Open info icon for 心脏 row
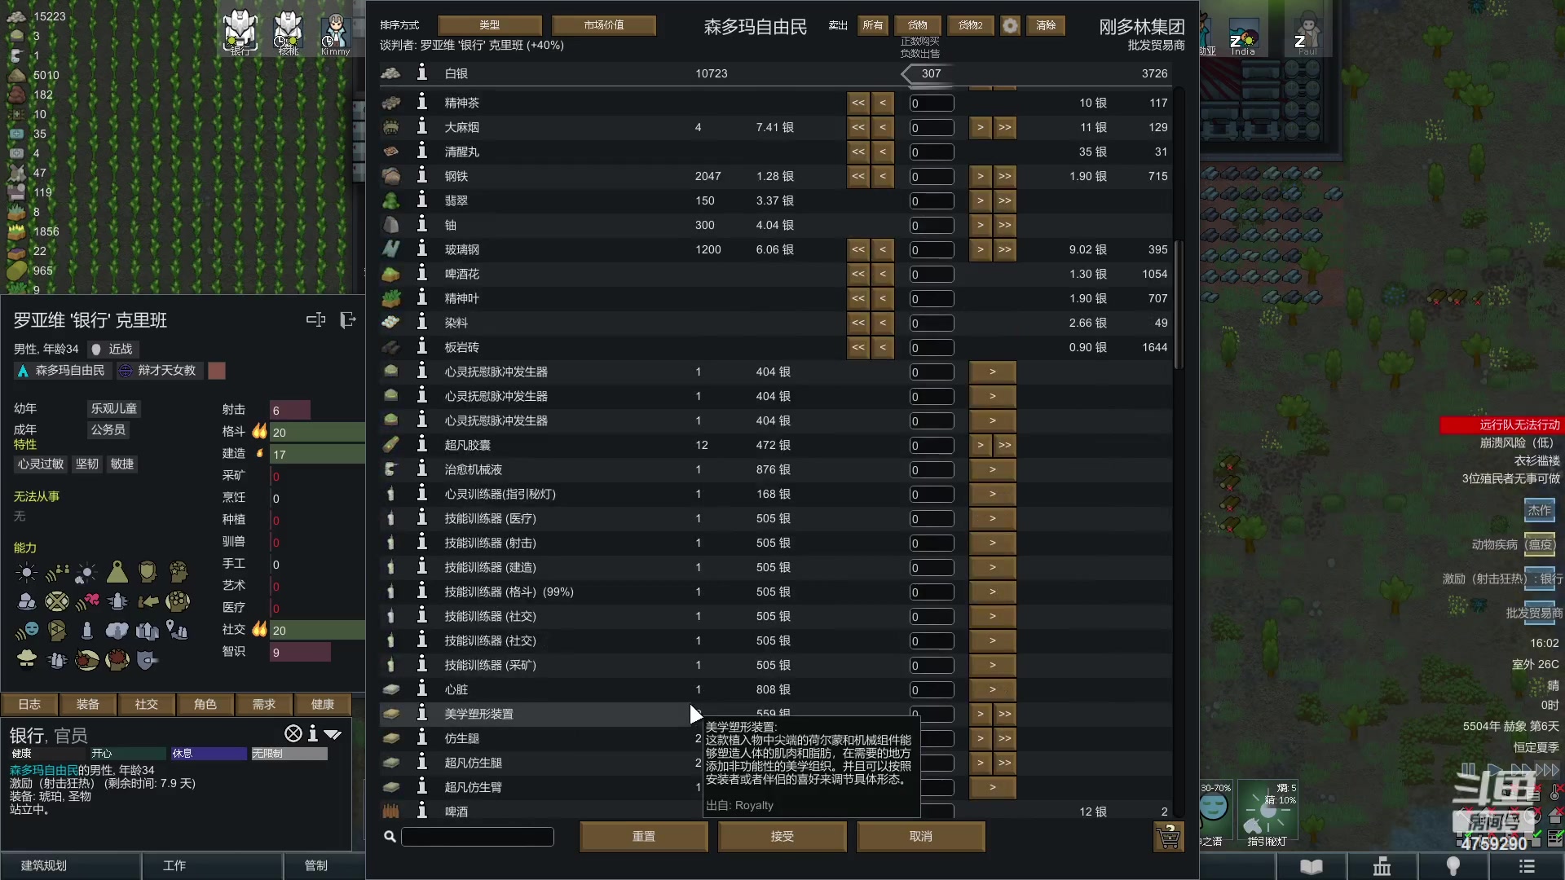The width and height of the screenshot is (1565, 880). (421, 689)
